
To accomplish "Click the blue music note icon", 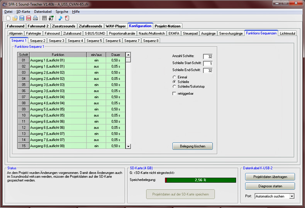I will pyautogui.click(x=60, y=18).
